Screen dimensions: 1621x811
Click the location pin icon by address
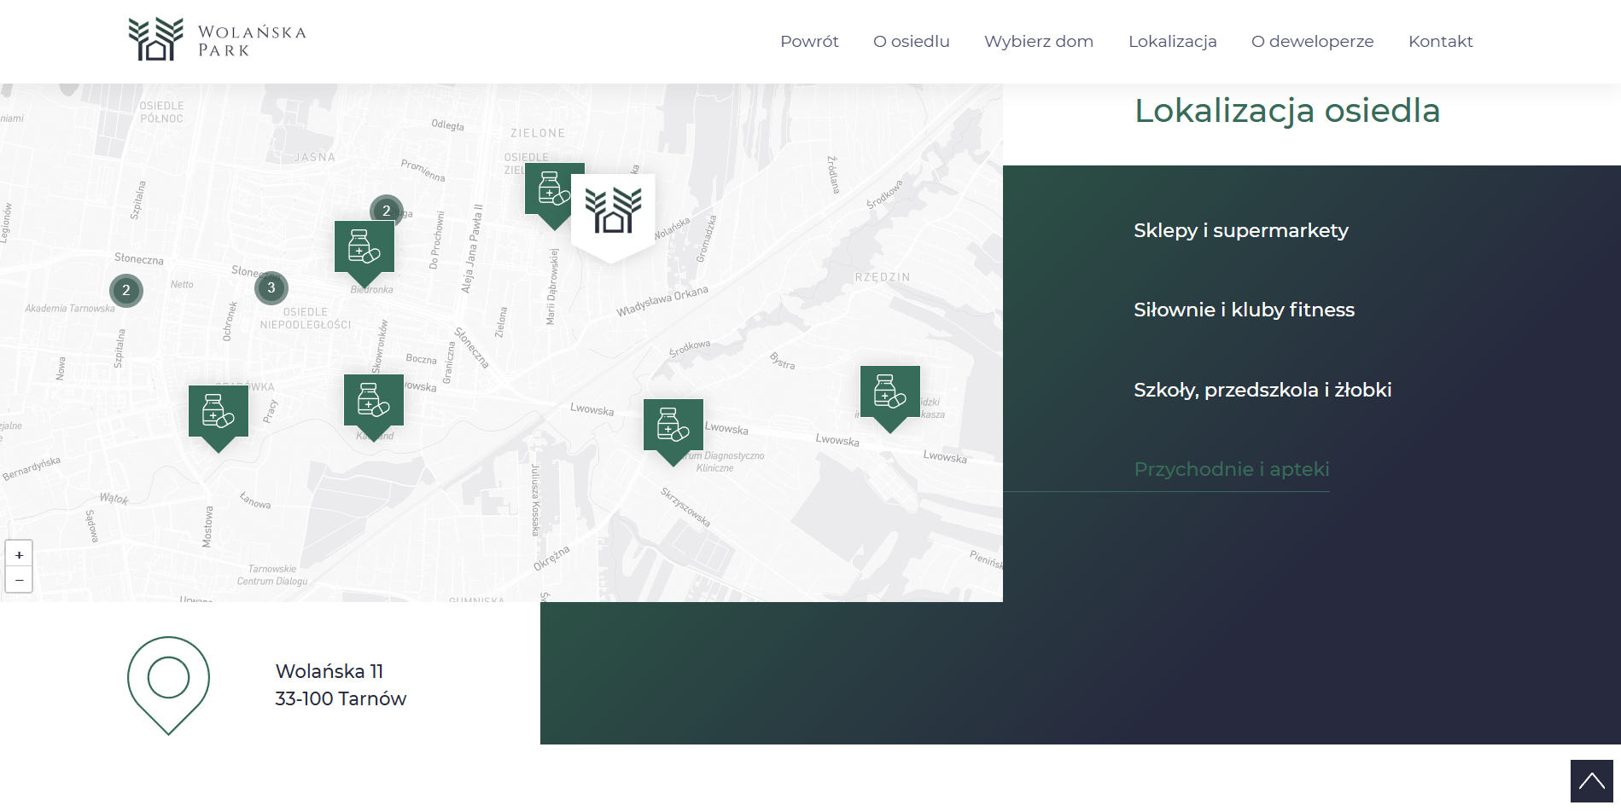point(168,686)
